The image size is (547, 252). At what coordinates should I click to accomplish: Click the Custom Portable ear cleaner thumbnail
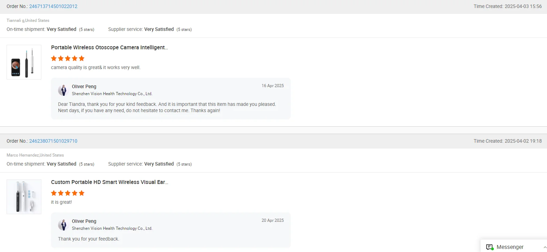[24, 197]
